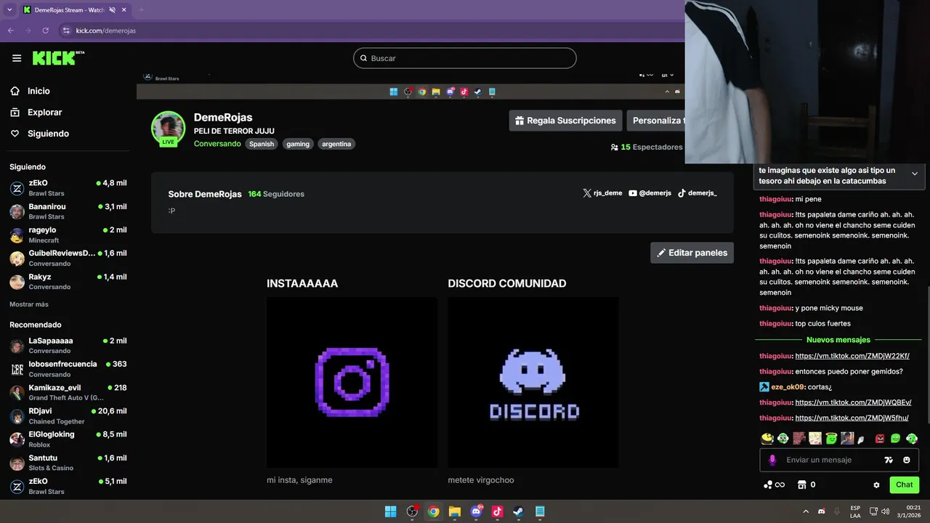
Task: Click the site info icon in address bar
Action: (x=66, y=31)
